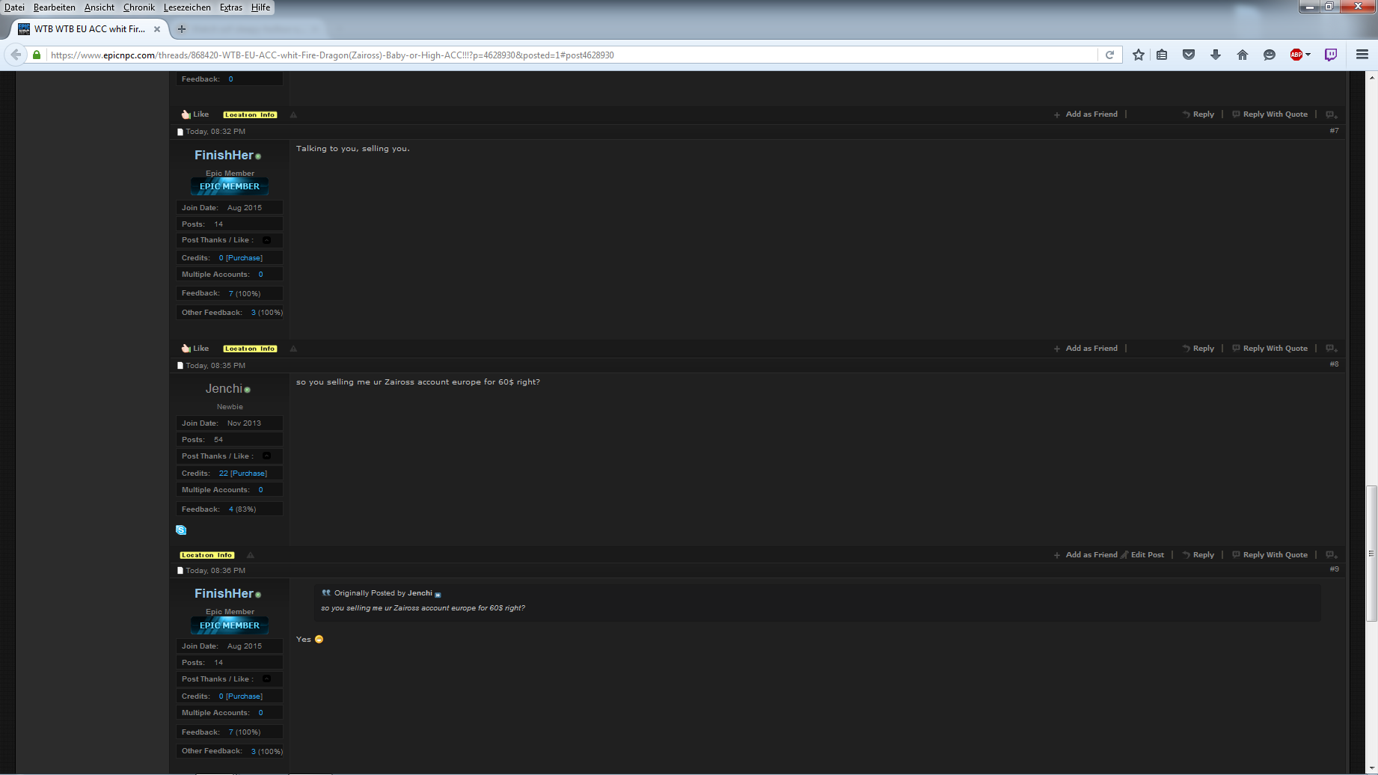The width and height of the screenshot is (1378, 775).
Task: Open the Twitch extension
Action: pyautogui.click(x=1331, y=55)
